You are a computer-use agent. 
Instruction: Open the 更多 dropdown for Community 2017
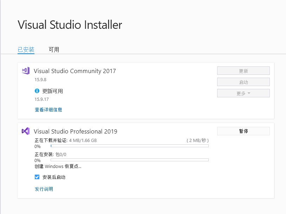pos(243,93)
